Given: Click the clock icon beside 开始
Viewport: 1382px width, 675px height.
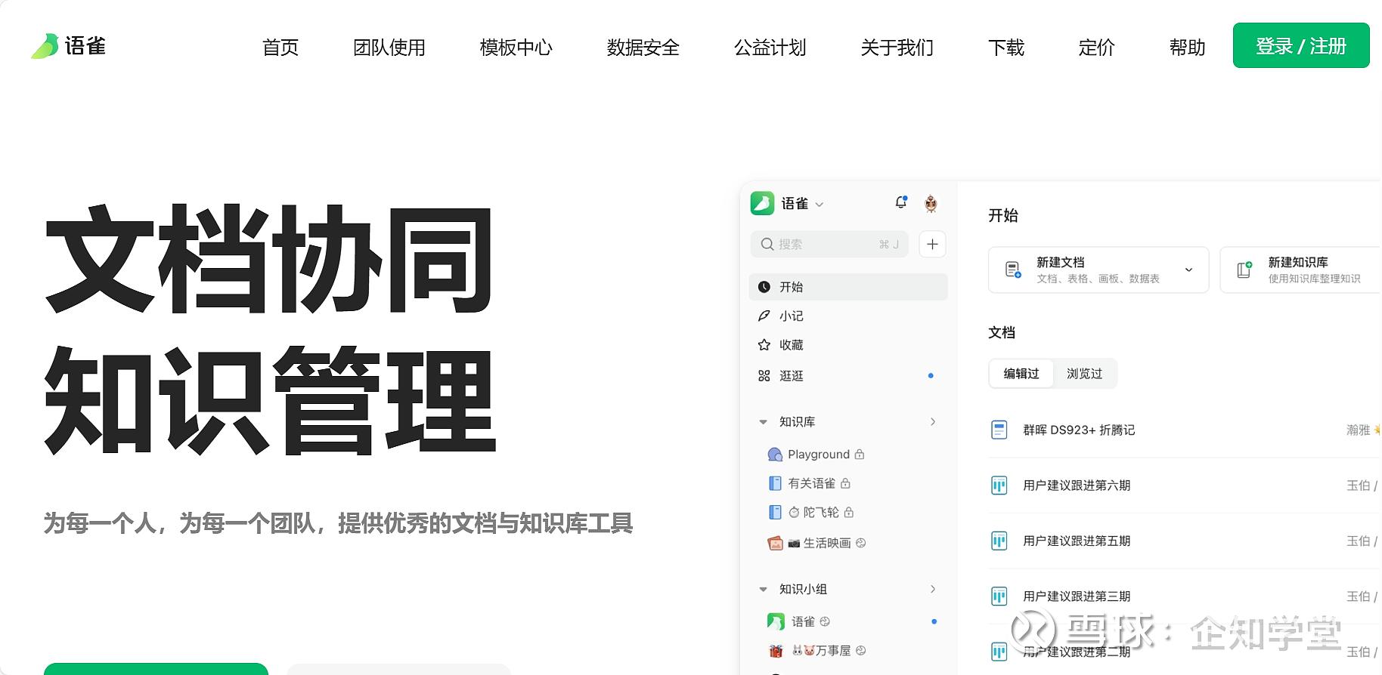Looking at the screenshot, I should click(x=764, y=287).
